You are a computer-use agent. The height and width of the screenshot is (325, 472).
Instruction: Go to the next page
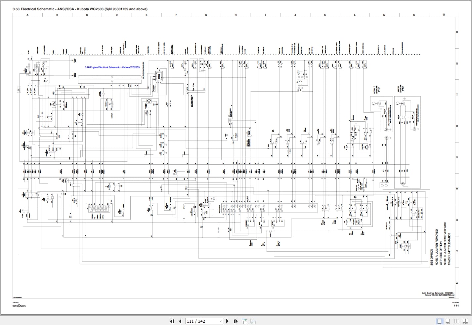227,321
